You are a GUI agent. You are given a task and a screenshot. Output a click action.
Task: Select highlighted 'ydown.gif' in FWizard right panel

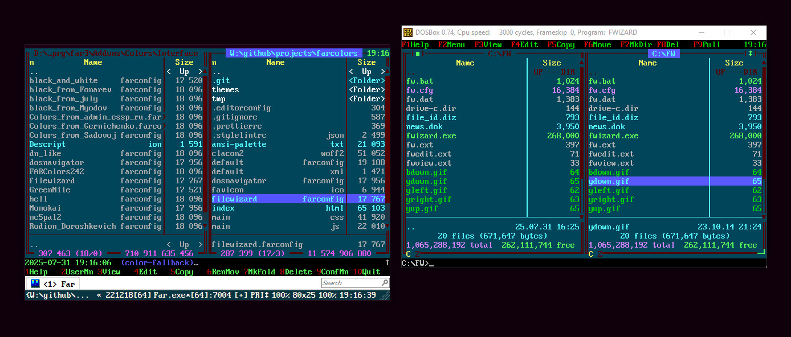675,181
